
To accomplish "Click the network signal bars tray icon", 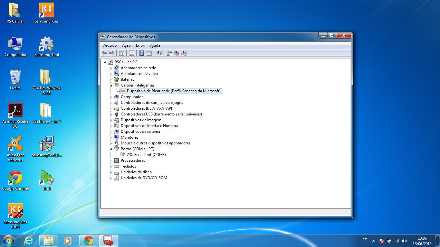I will point(397,241).
